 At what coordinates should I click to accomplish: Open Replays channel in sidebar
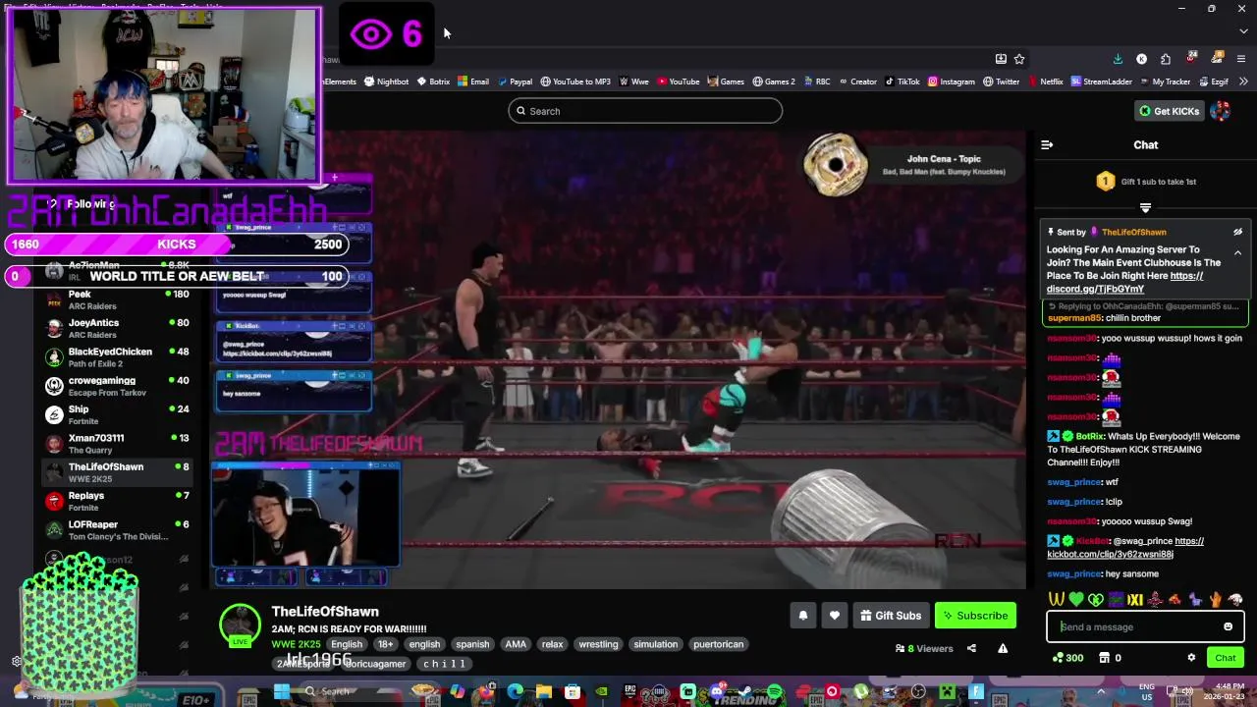click(x=118, y=501)
